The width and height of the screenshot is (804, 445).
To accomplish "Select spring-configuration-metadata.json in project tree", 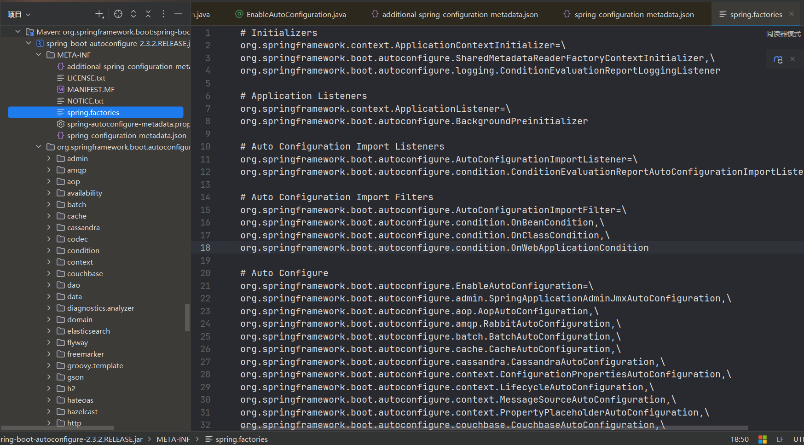I will click(x=122, y=135).
